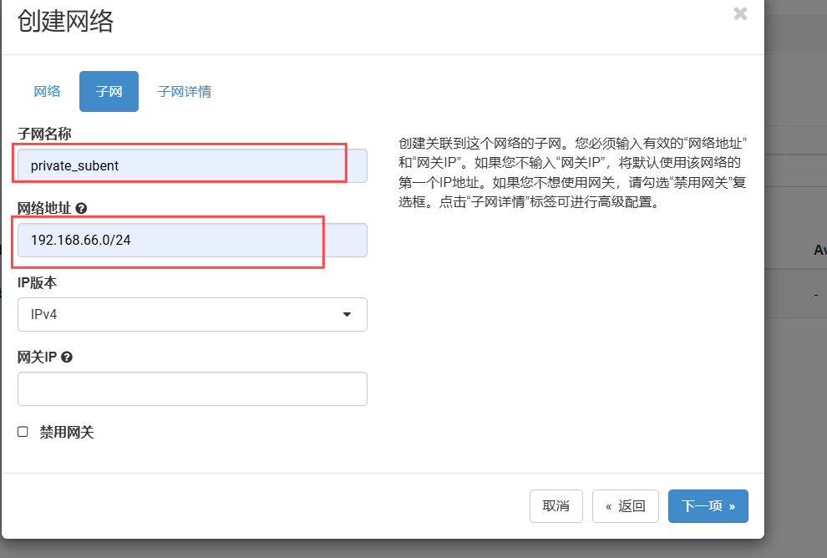Screen dimensions: 827x558
Task: Click the 子网名称 field label
Action: pyautogui.click(x=44, y=134)
